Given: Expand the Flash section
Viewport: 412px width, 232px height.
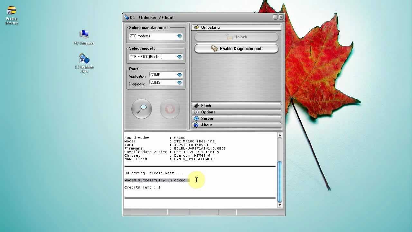Looking at the screenshot, I should (x=236, y=106).
